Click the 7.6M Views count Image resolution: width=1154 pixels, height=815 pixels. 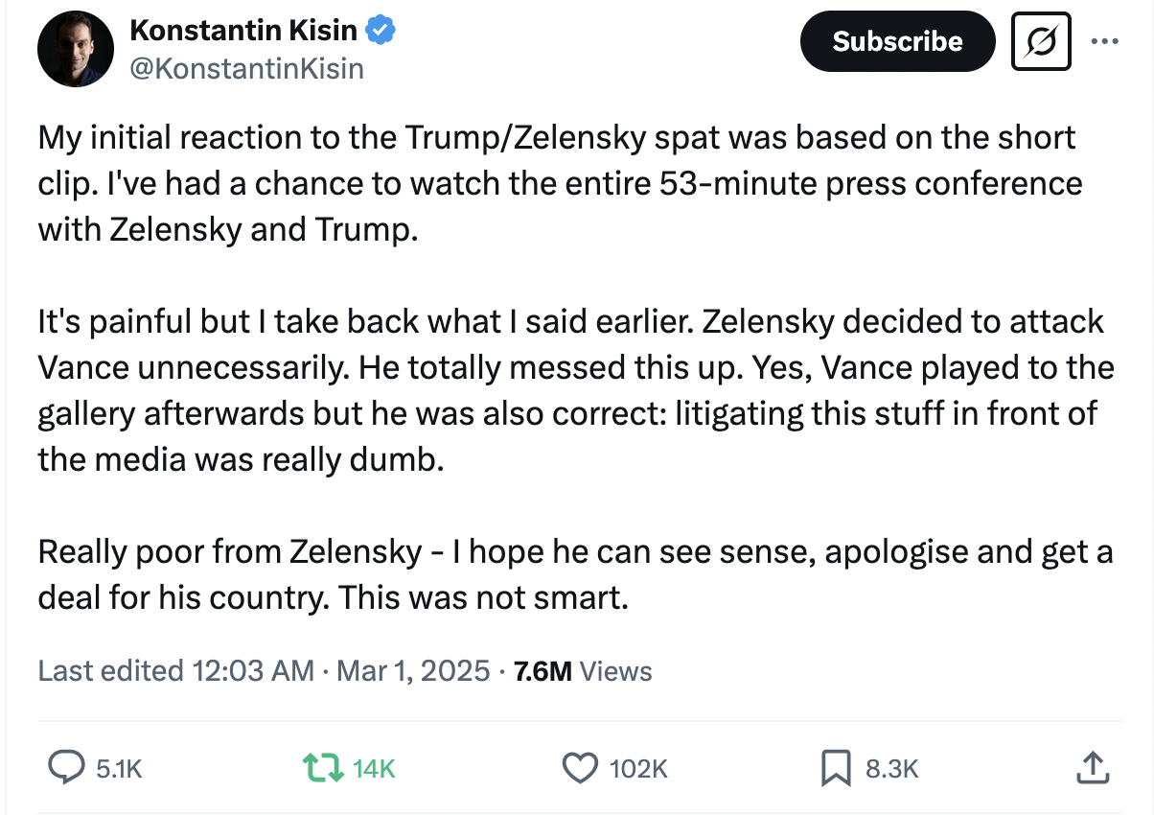click(583, 670)
